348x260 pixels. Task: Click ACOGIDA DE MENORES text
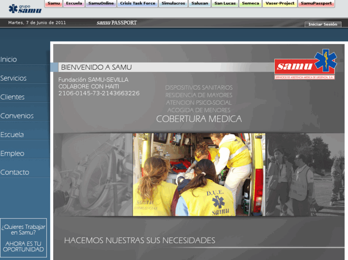[x=199, y=110]
